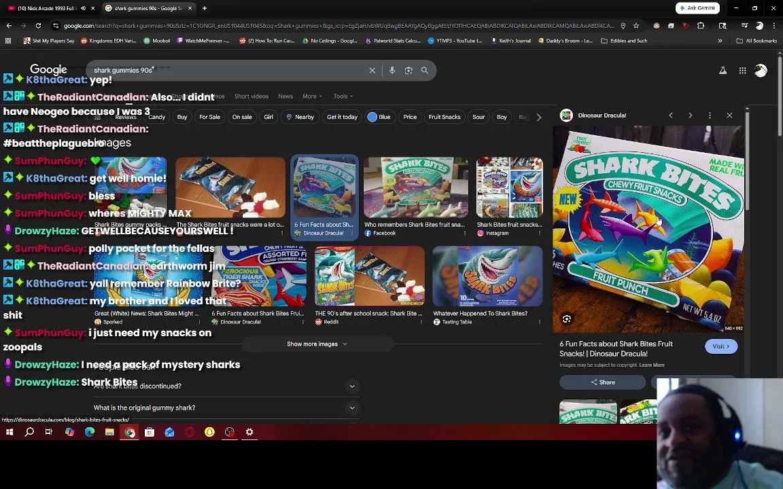This screenshot has width=783, height=489.
Task: Open Learn More copyright link
Action: click(652, 365)
